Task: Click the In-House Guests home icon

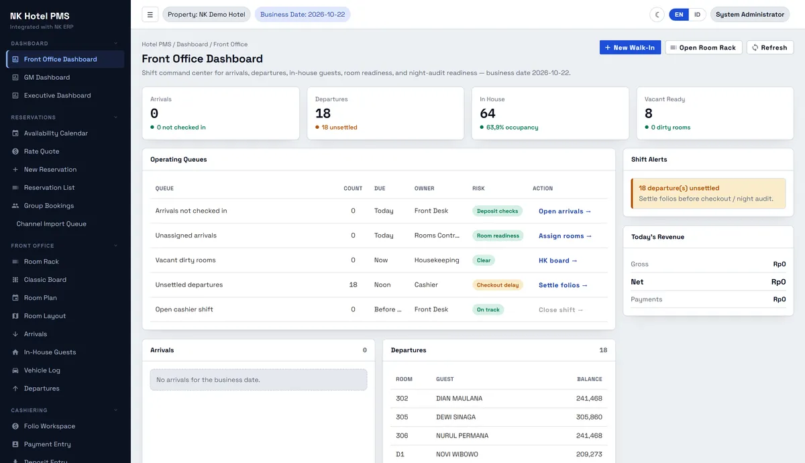Action: coord(15,352)
